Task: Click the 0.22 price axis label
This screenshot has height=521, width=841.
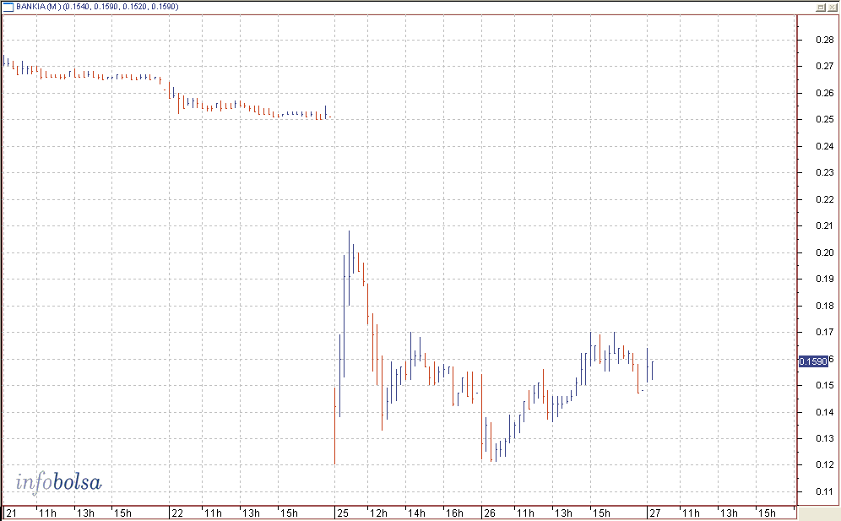Action: tap(824, 199)
